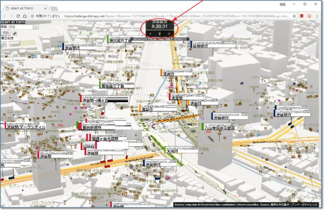Image resolution: width=324 pixels, height=210 pixels.
Task: Click the browser back button
Action: (5, 16)
